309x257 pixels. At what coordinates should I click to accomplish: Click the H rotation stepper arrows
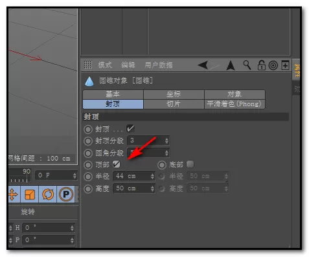coord(72,228)
